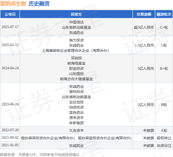
Task: Click investor 深创投
Action: (x=76, y=58)
